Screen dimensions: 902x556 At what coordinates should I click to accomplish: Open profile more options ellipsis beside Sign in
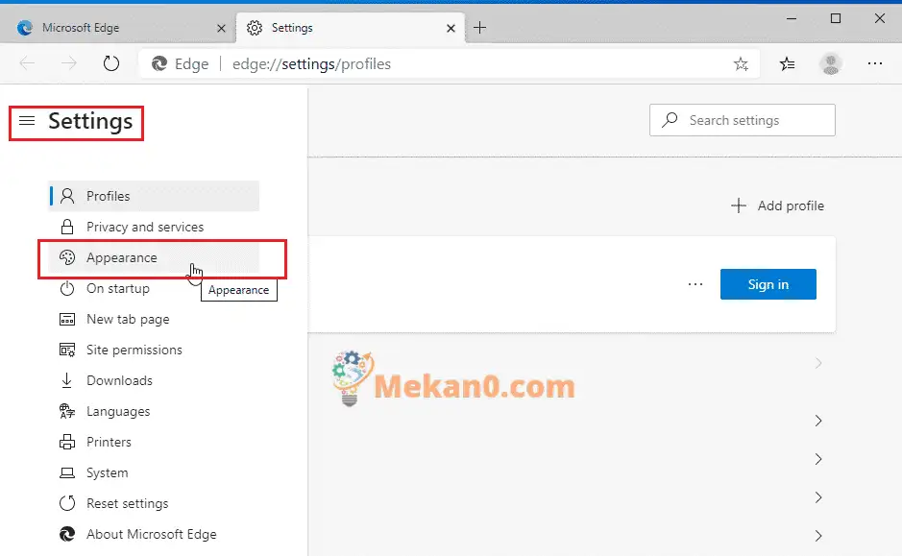[x=695, y=284]
